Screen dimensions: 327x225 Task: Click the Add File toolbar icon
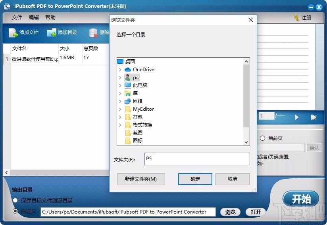13,32
